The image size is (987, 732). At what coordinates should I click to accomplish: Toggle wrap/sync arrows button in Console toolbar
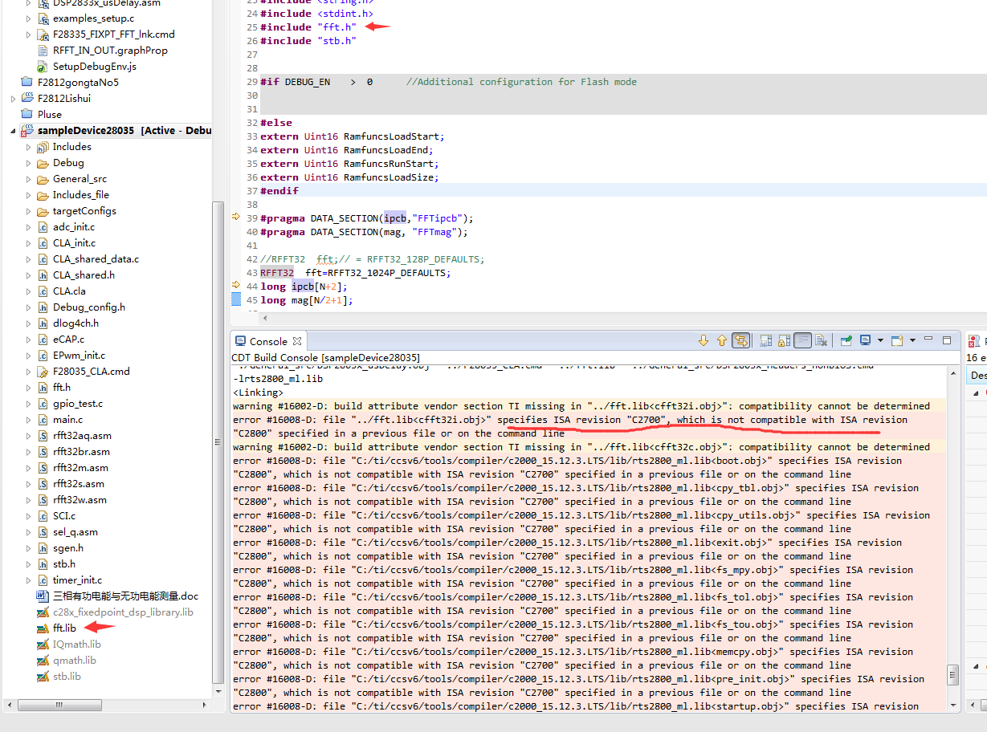(741, 340)
